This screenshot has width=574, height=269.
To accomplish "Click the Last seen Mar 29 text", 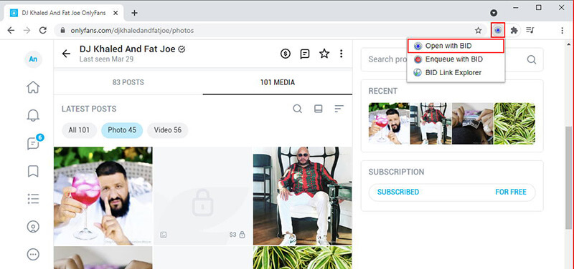I will (x=106, y=59).
